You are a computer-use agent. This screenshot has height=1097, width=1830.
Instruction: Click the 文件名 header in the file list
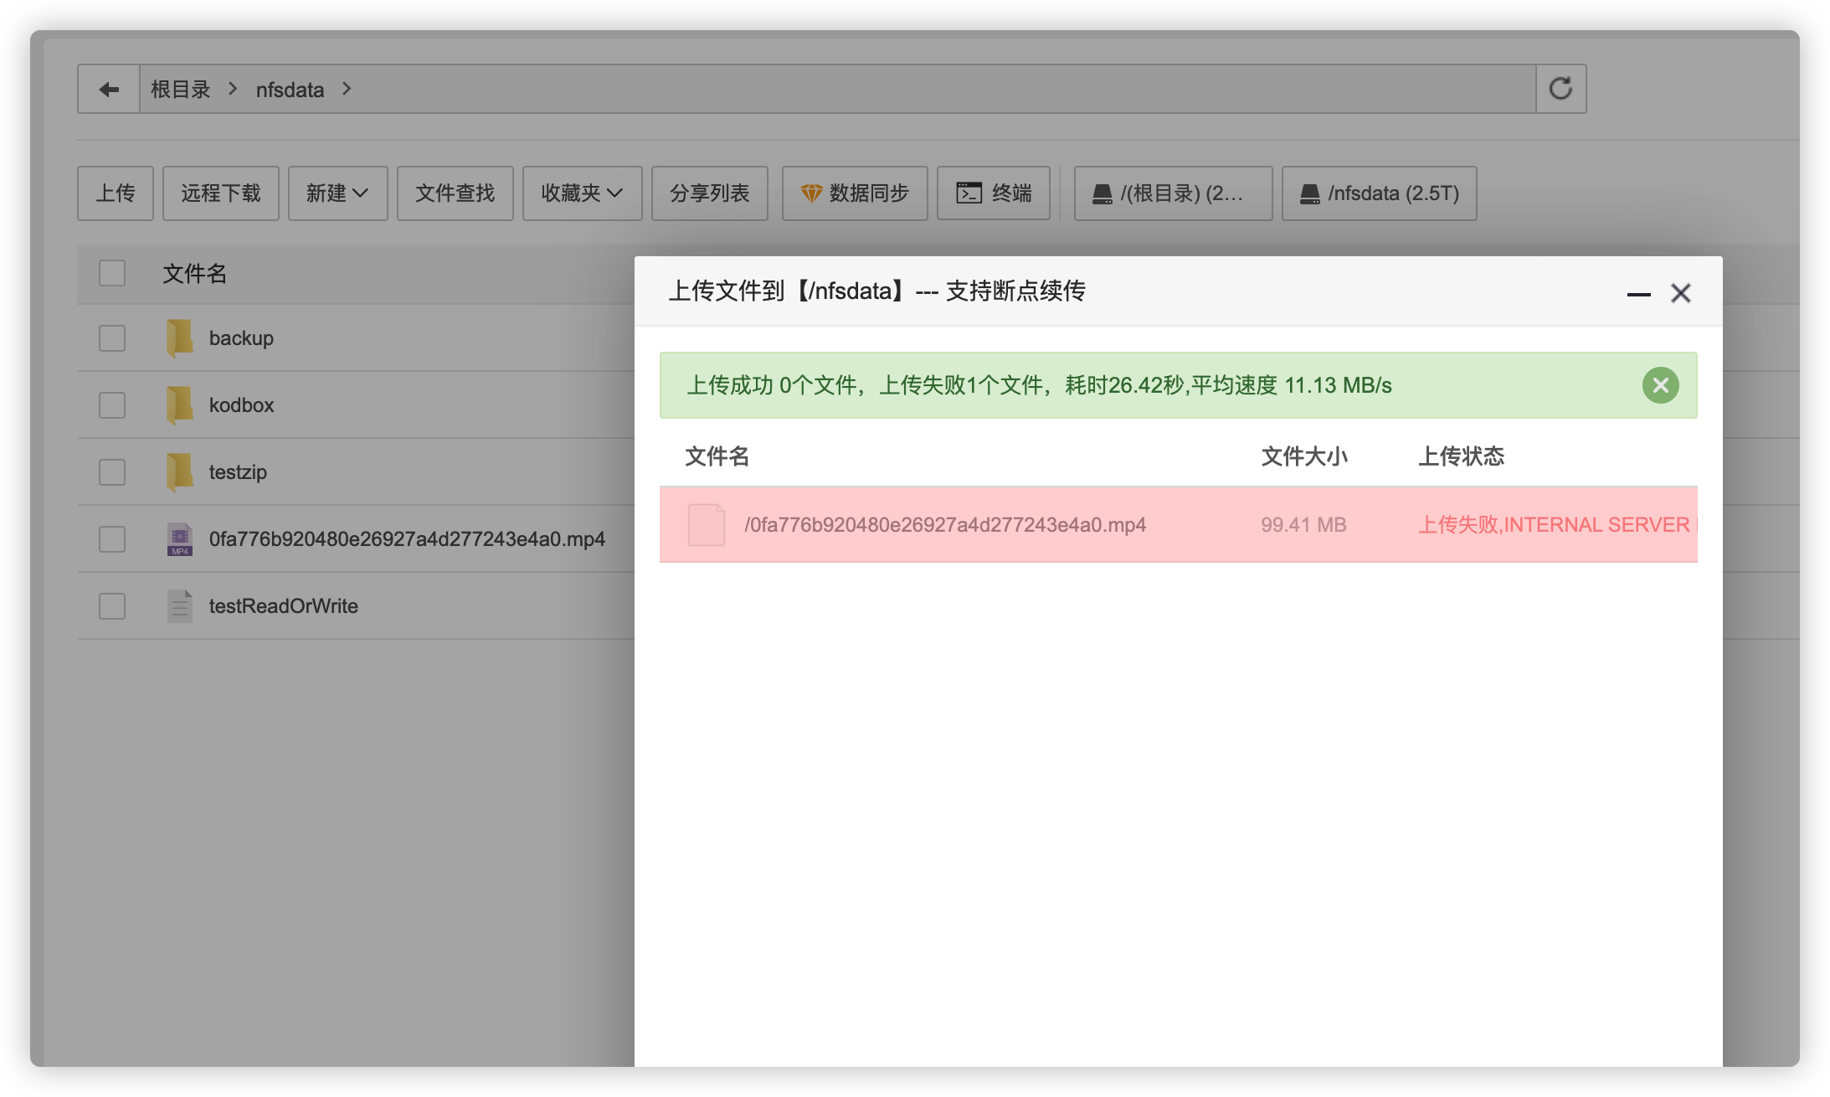tap(194, 274)
